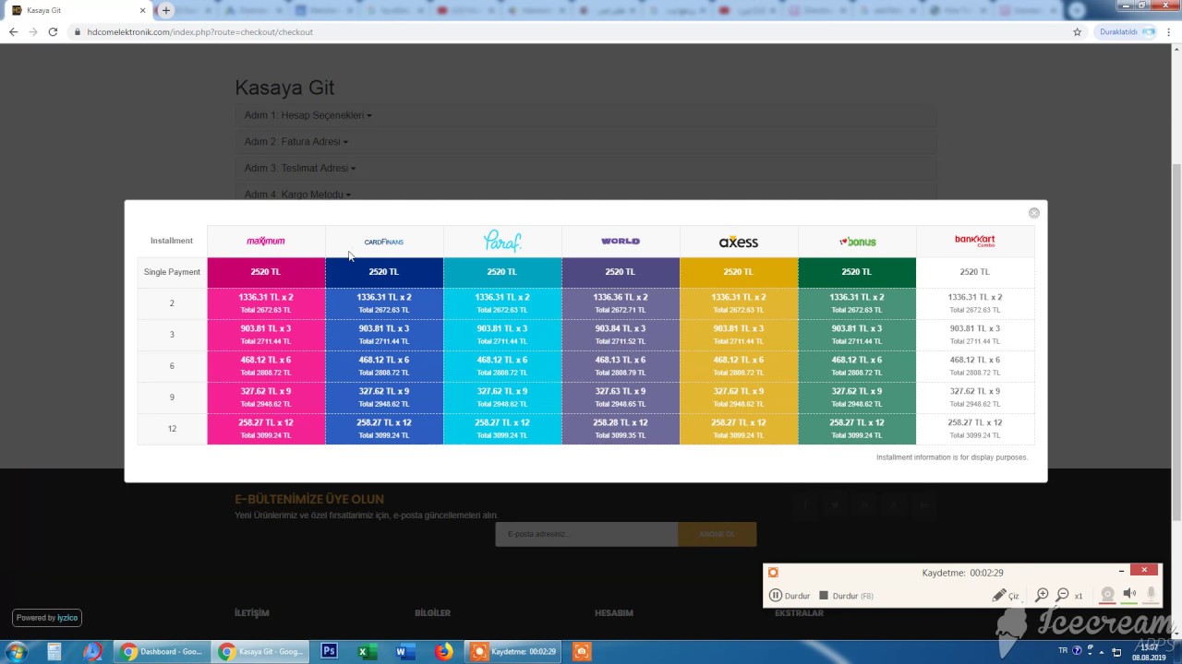The image size is (1182, 664).
Task: Open Photoshop from the taskbar
Action: pos(329,651)
